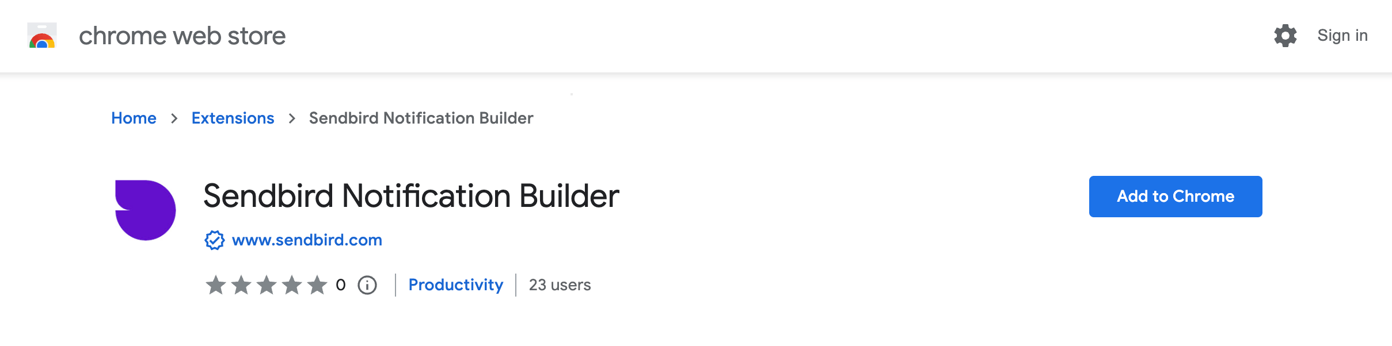Open the Productivity category link

tap(456, 285)
